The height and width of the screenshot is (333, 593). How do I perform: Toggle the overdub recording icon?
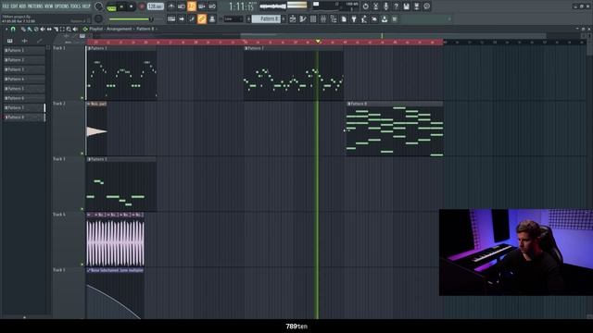click(x=202, y=6)
